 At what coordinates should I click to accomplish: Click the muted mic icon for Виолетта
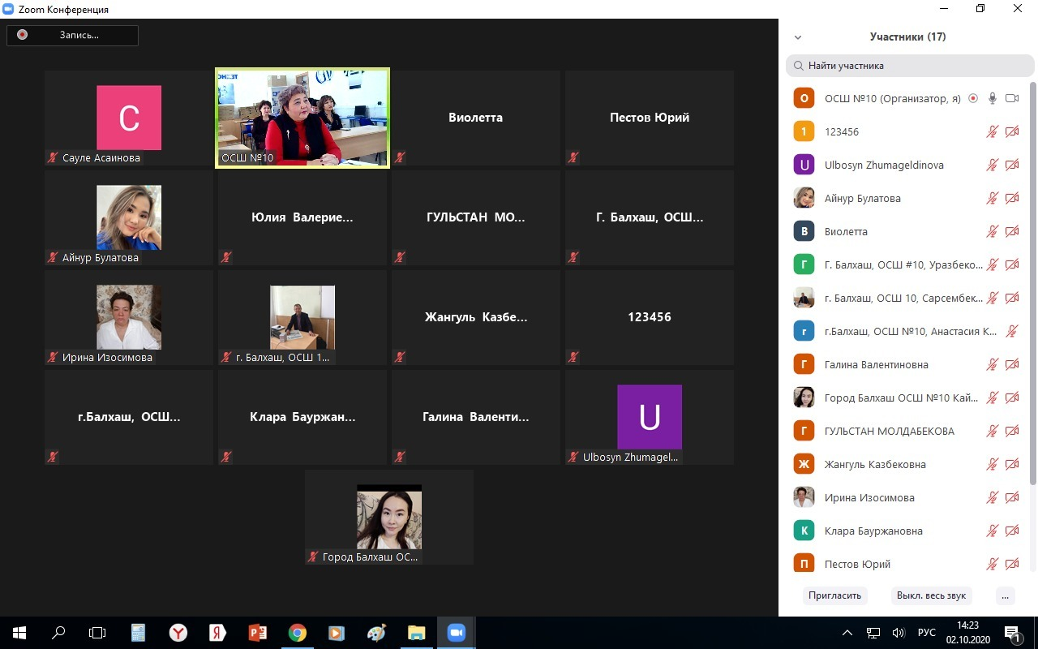pos(992,231)
